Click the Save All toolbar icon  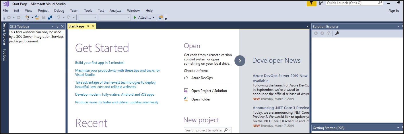coord(50,17)
